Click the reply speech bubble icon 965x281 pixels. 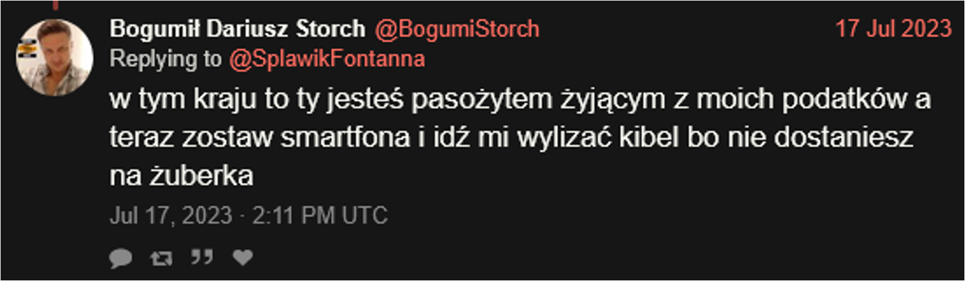(x=121, y=258)
